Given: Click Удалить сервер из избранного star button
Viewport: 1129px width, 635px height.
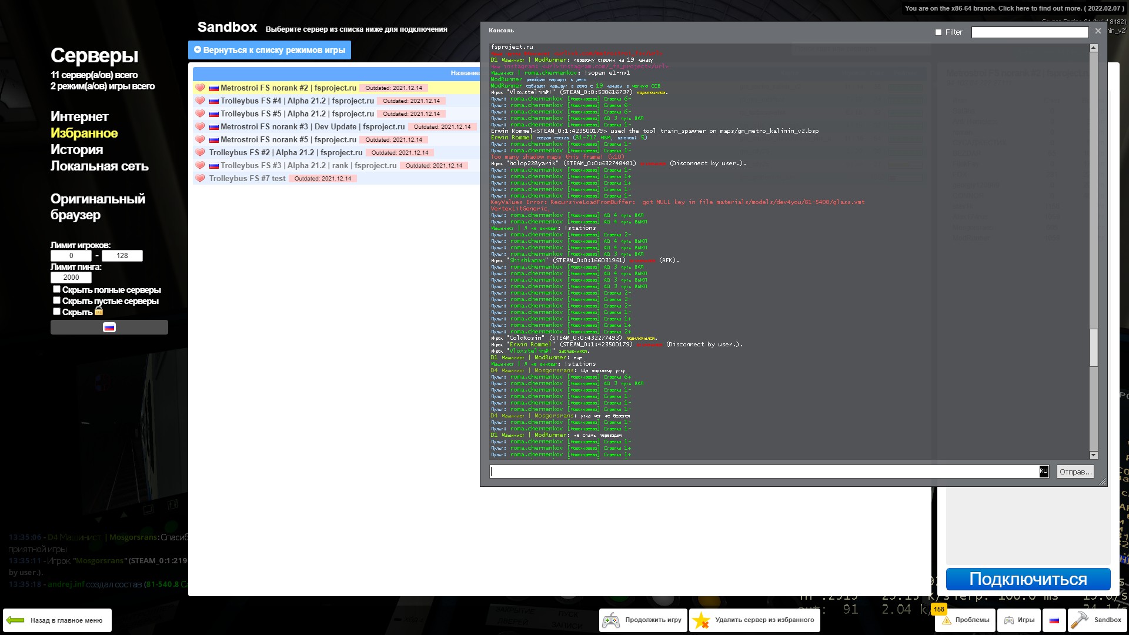Looking at the screenshot, I should point(755,620).
